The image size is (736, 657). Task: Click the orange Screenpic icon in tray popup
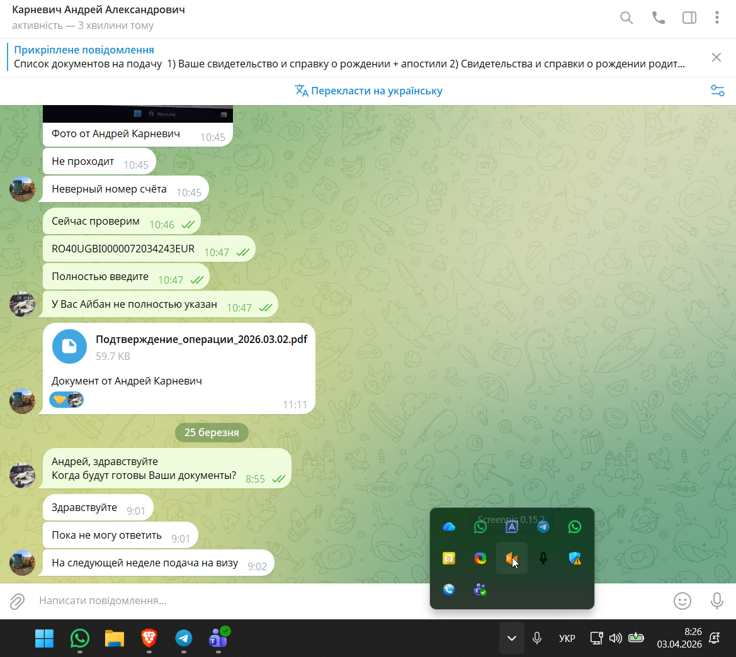click(512, 558)
